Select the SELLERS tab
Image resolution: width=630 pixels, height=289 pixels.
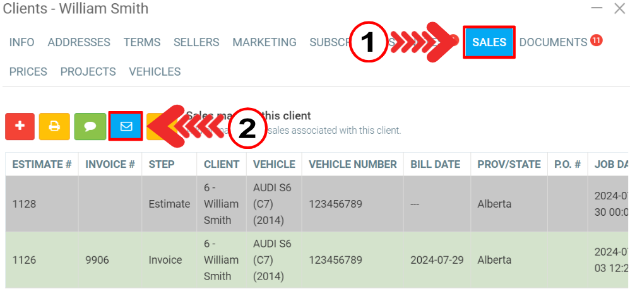pyautogui.click(x=196, y=42)
